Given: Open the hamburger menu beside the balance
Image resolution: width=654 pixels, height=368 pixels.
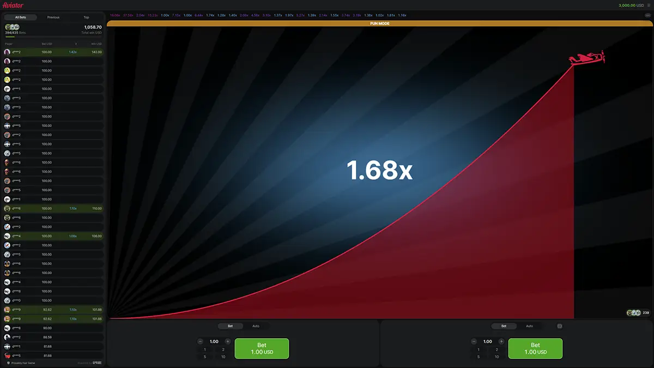Looking at the screenshot, I should coord(649,5).
